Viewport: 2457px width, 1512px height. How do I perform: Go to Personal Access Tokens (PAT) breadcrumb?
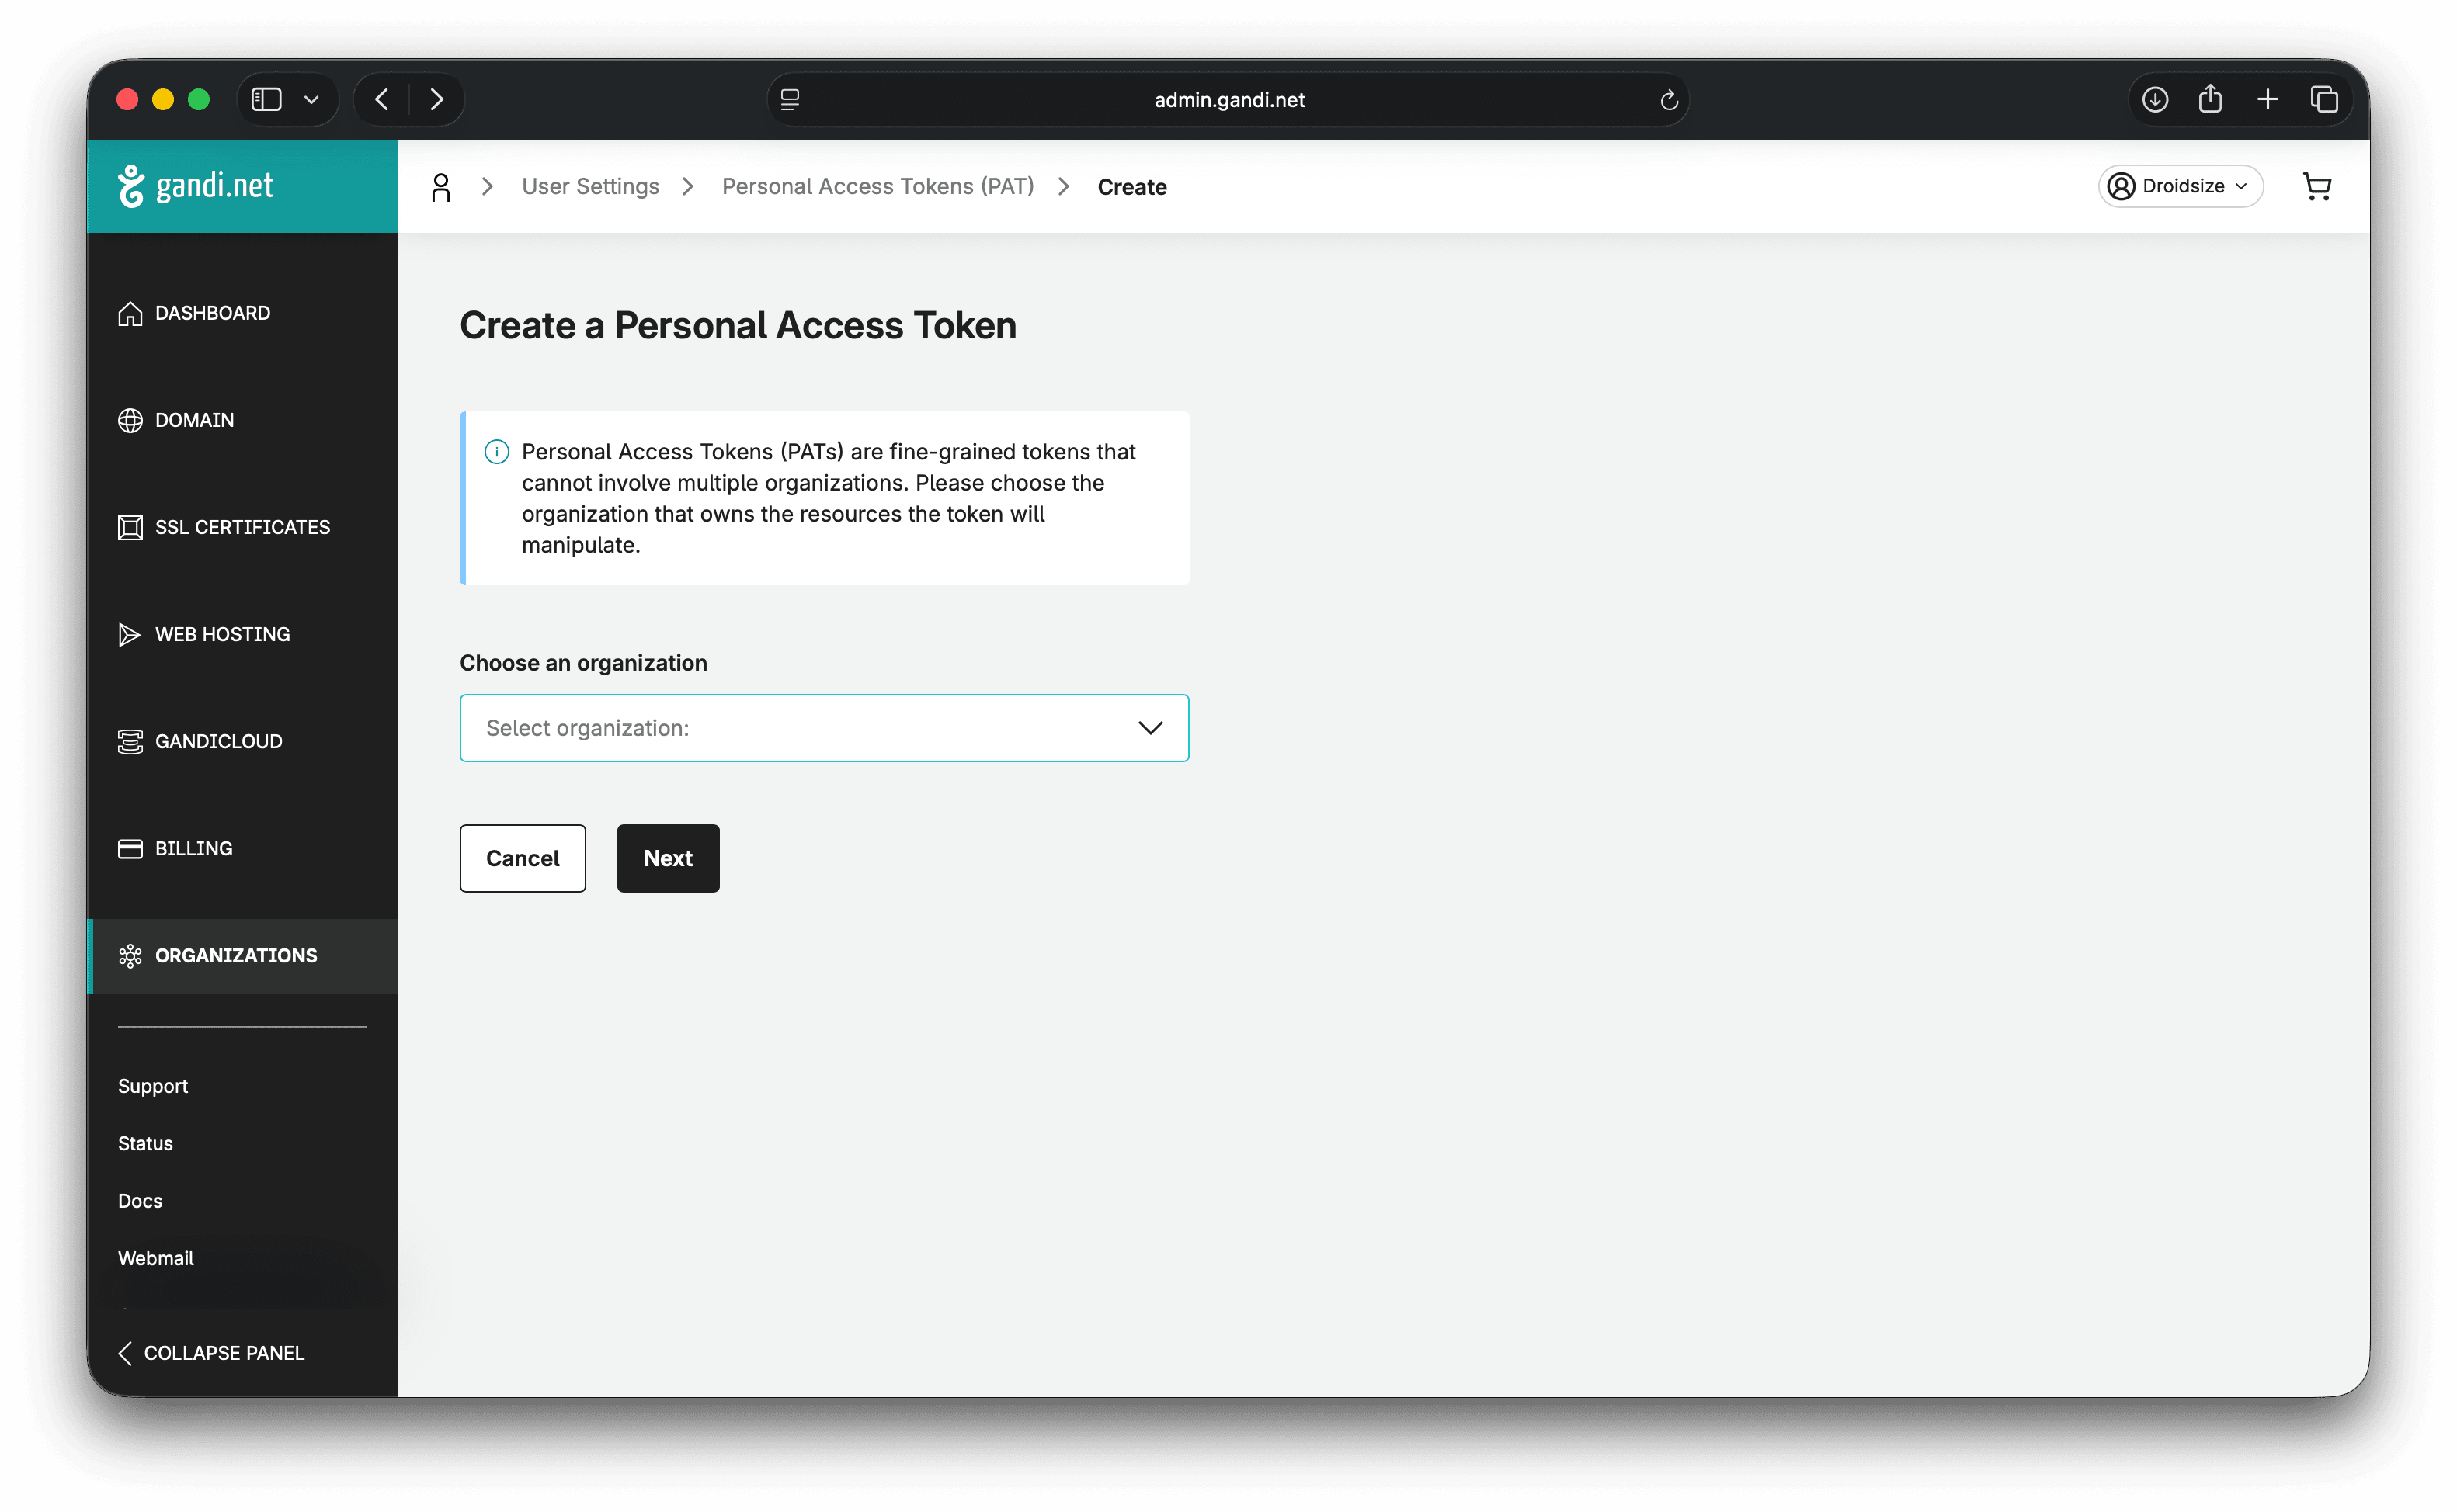(x=877, y=187)
